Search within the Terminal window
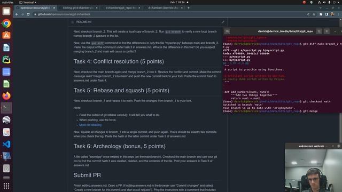 [319, 31]
